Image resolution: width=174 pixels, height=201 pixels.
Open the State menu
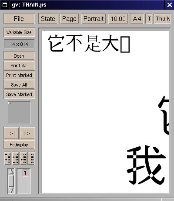(48, 19)
